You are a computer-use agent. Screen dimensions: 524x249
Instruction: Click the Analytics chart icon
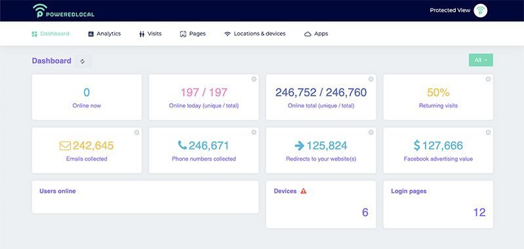pos(91,33)
